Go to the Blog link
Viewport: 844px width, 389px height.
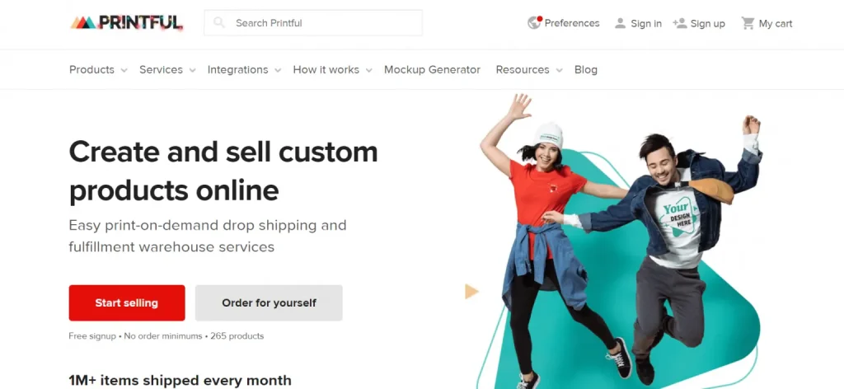coord(586,69)
